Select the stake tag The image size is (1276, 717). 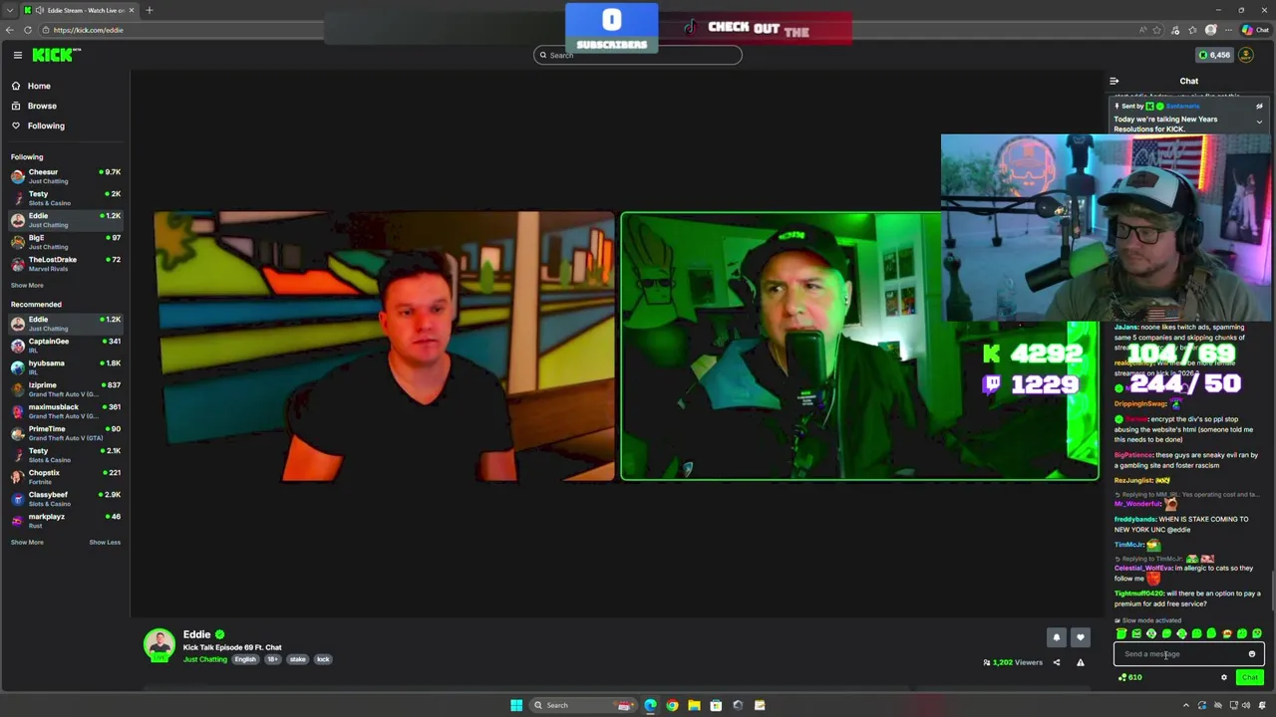point(297,659)
